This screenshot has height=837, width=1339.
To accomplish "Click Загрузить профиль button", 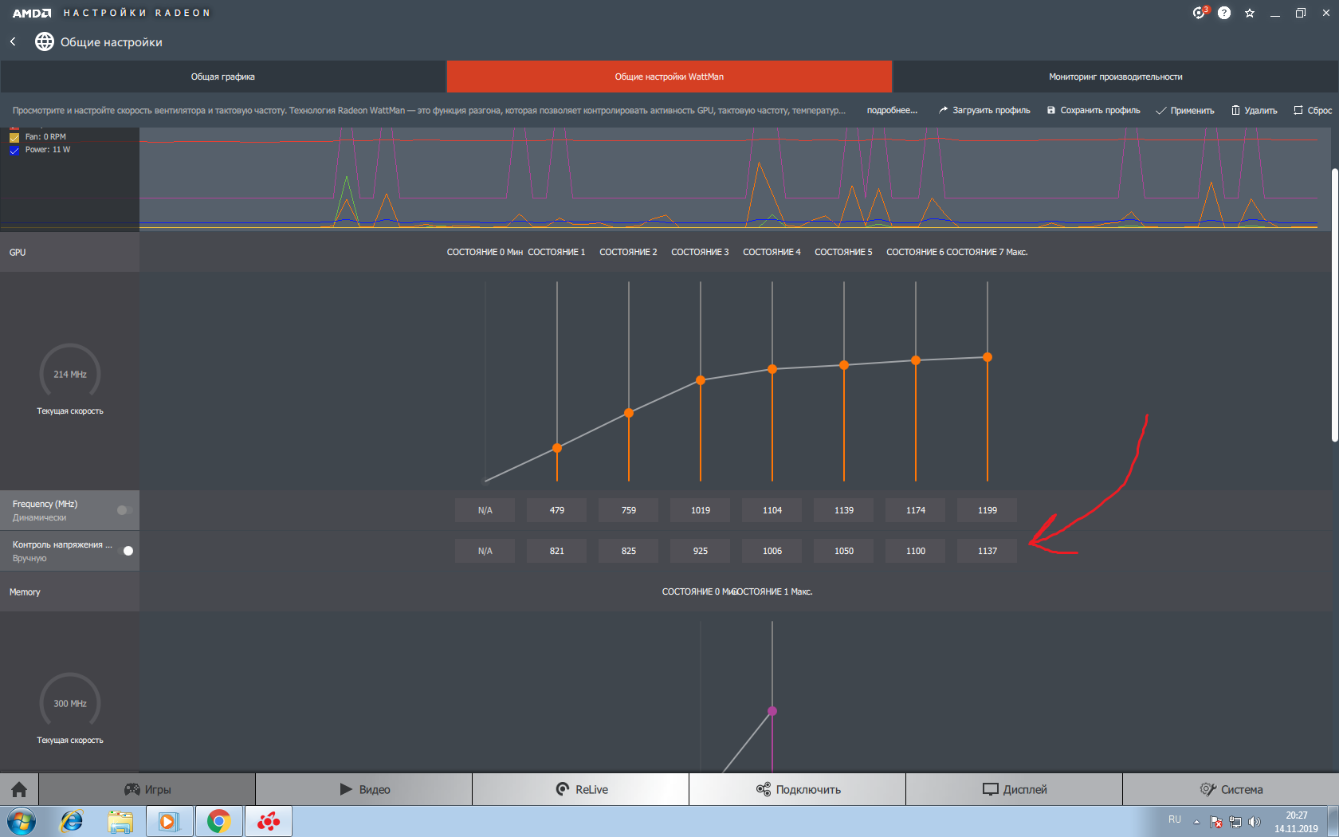I will tap(984, 111).
